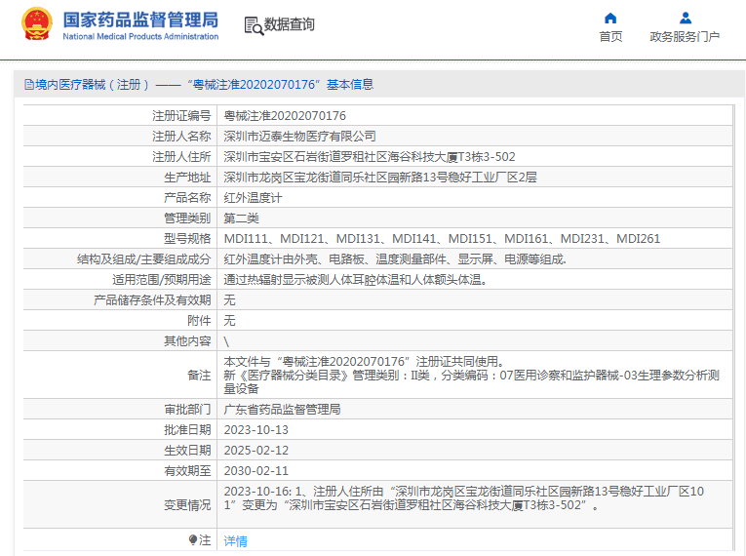Click the 国家药品监督管理局 site title

[x=140, y=20]
